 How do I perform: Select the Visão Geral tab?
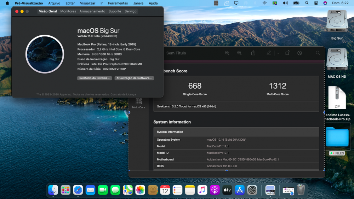coord(48,11)
